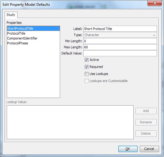Select ComponentIdentifier property
The width and height of the screenshot is (164, 157).
[33, 38]
